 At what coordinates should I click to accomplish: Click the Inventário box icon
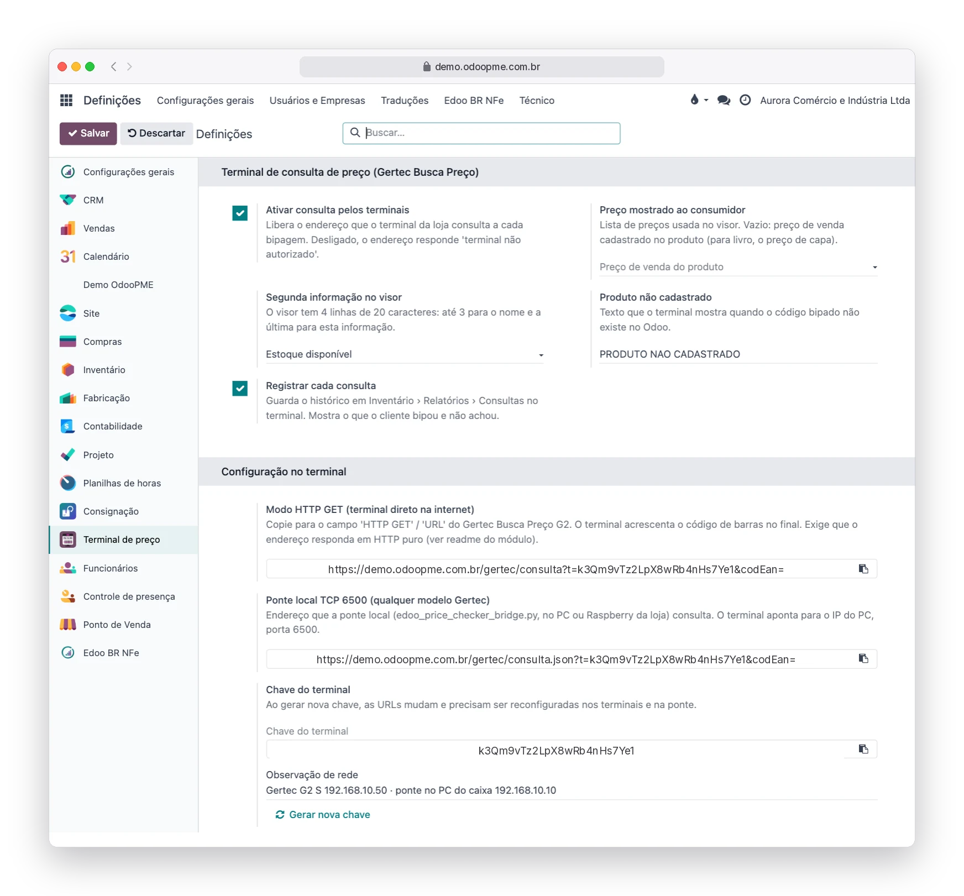point(68,370)
